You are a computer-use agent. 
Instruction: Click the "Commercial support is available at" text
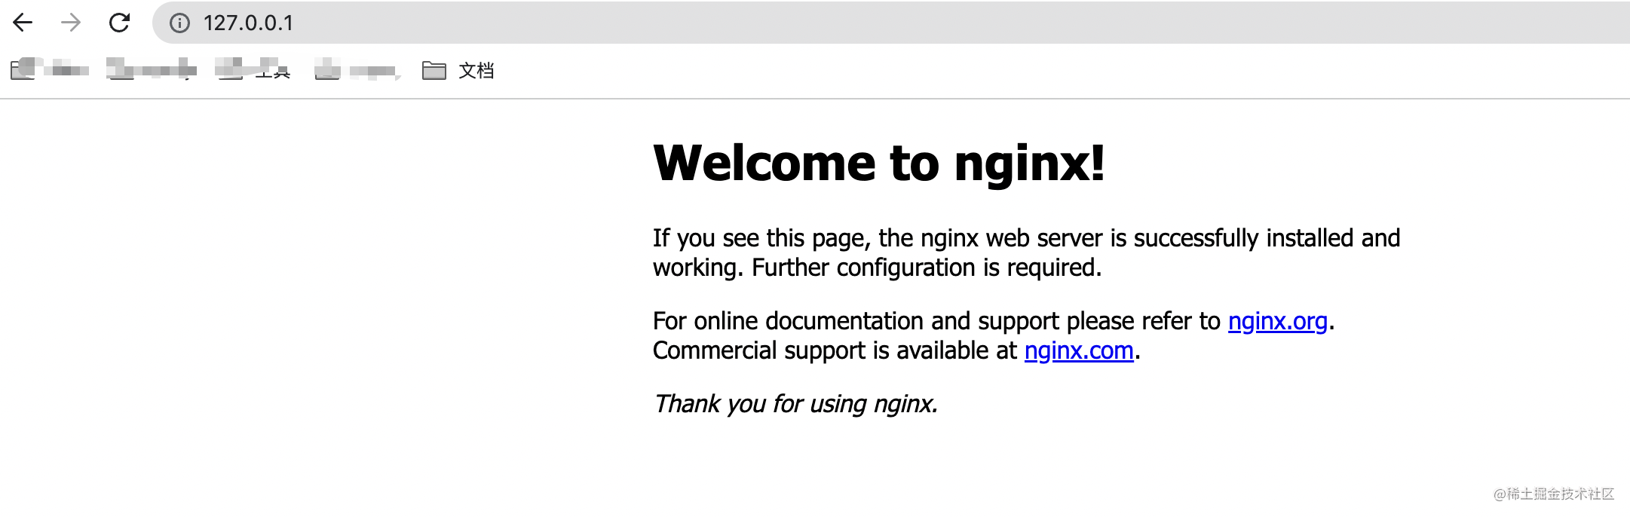point(835,350)
